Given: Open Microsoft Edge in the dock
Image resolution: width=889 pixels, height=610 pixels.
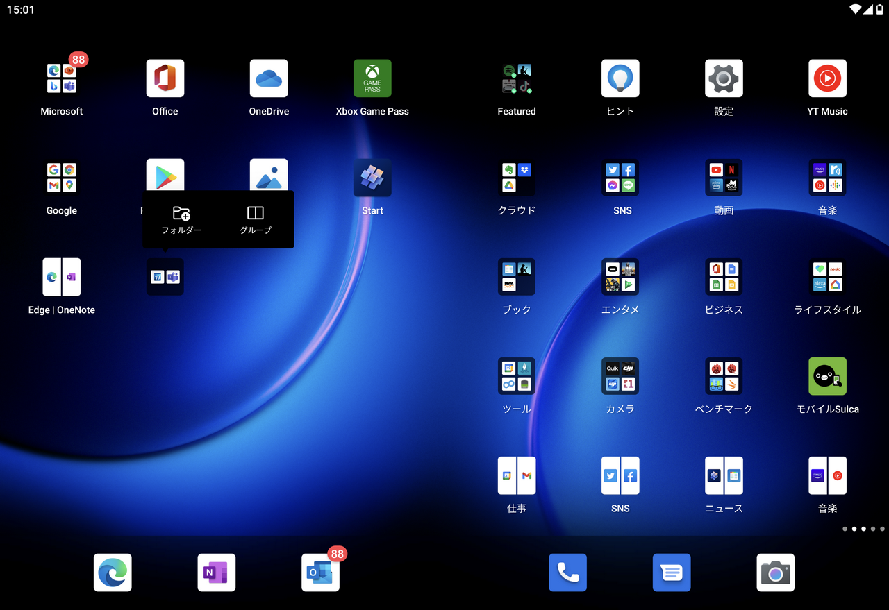Looking at the screenshot, I should tap(113, 573).
